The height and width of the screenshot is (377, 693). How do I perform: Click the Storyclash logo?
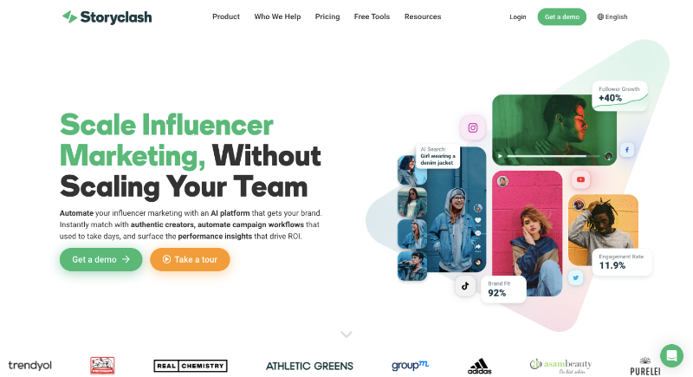tap(107, 16)
